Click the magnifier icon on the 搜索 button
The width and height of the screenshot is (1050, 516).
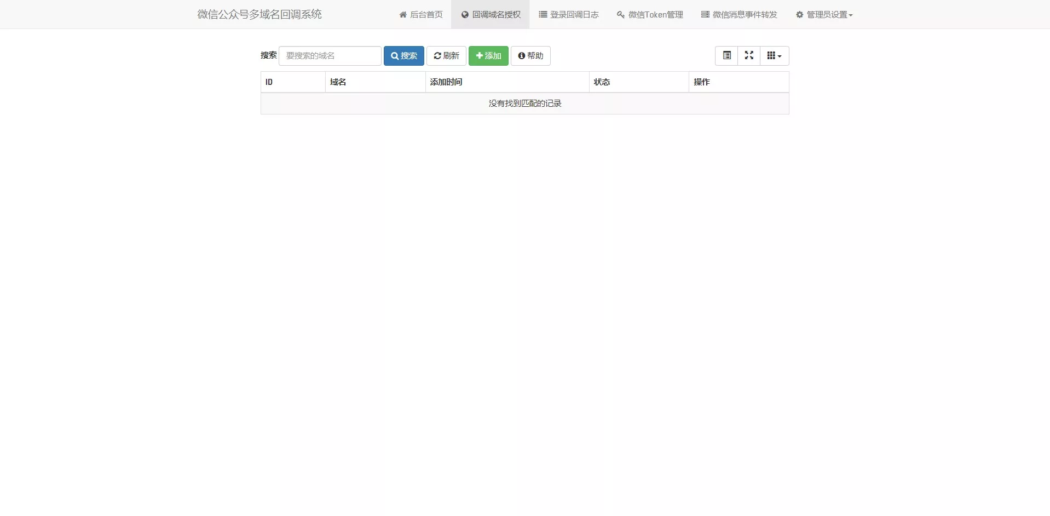click(395, 55)
